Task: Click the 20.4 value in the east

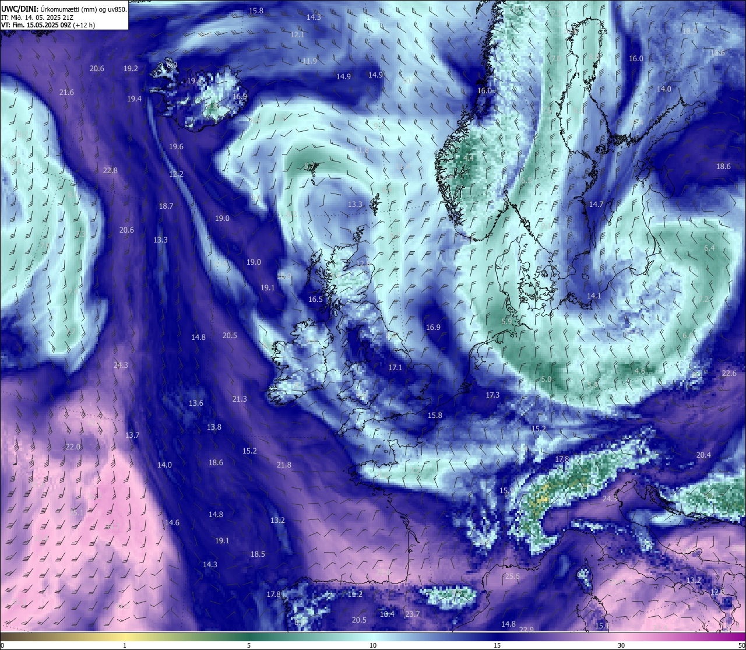Action: point(703,455)
